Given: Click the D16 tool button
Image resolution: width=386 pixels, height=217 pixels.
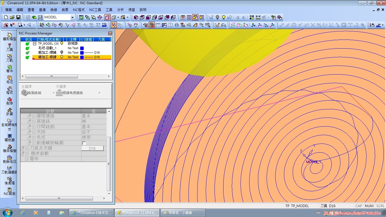Looking at the screenshot, I should 92,148.
